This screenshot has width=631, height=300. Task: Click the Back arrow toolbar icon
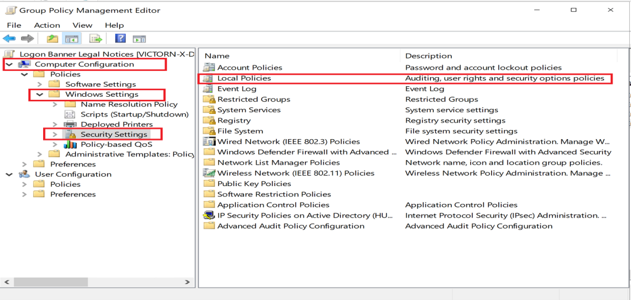(x=9, y=39)
